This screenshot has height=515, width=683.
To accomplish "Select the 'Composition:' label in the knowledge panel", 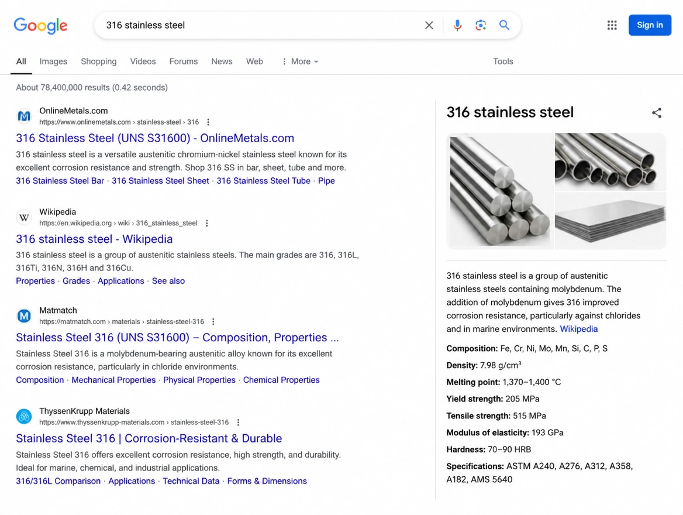I will coord(472,348).
